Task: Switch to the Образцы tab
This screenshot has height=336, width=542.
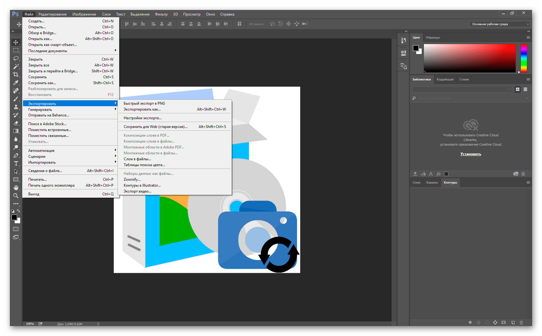Action: [433, 37]
